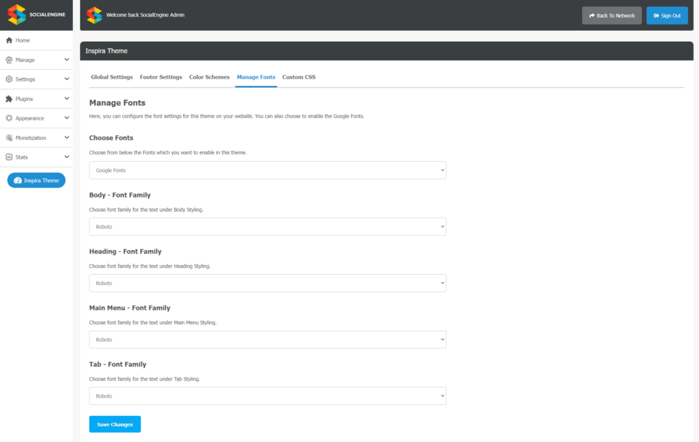The image size is (699, 442).
Task: Open the Choose Fonts dropdown
Action: point(268,170)
